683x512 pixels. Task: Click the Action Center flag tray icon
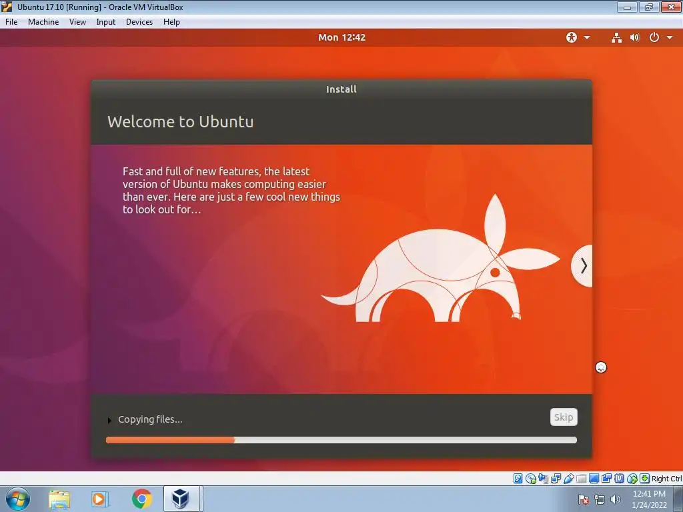click(x=583, y=499)
